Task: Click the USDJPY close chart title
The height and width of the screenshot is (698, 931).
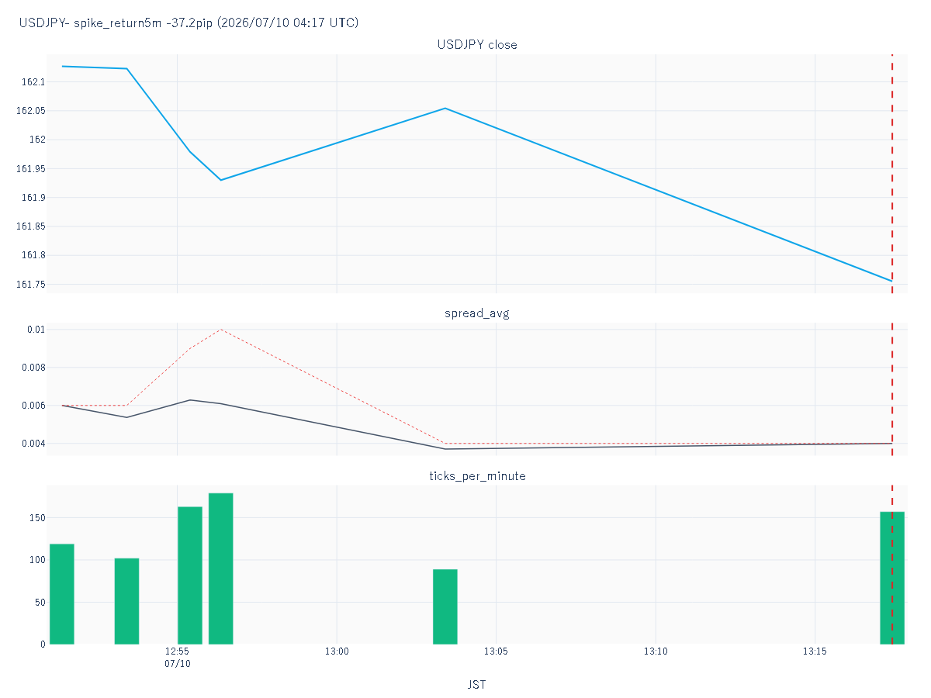Action: pos(477,45)
